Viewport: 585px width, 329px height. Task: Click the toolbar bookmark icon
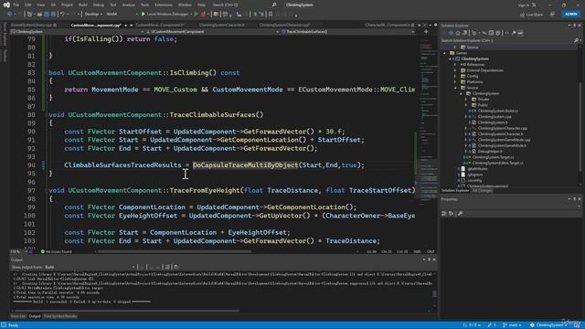[x=271, y=15]
